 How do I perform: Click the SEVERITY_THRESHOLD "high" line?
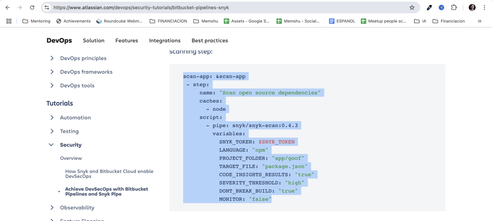[262, 183]
